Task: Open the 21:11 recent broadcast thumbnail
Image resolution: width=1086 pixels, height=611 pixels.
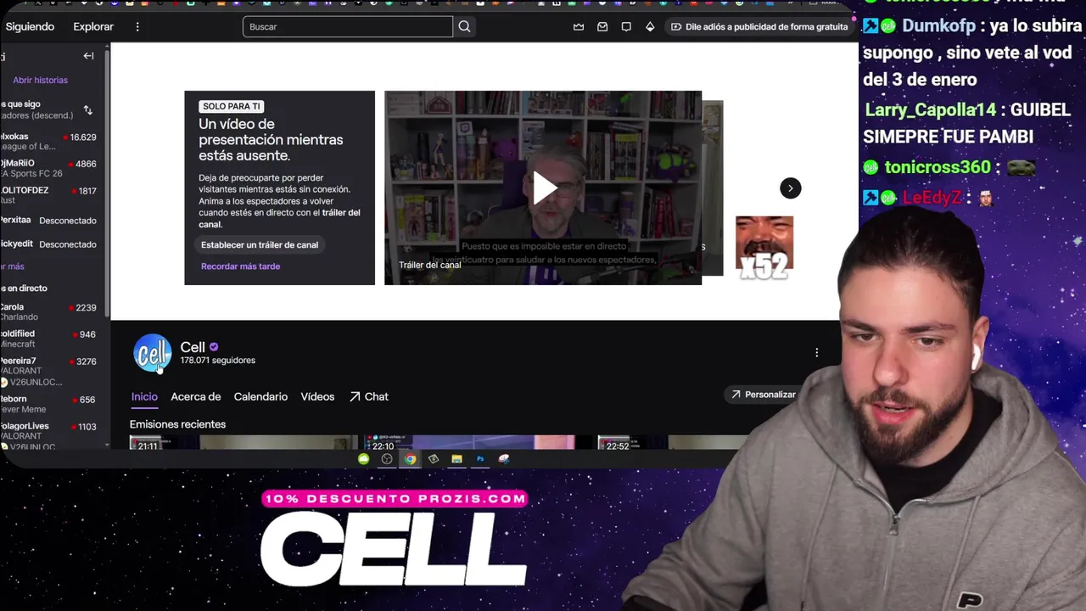Action: 244,442
